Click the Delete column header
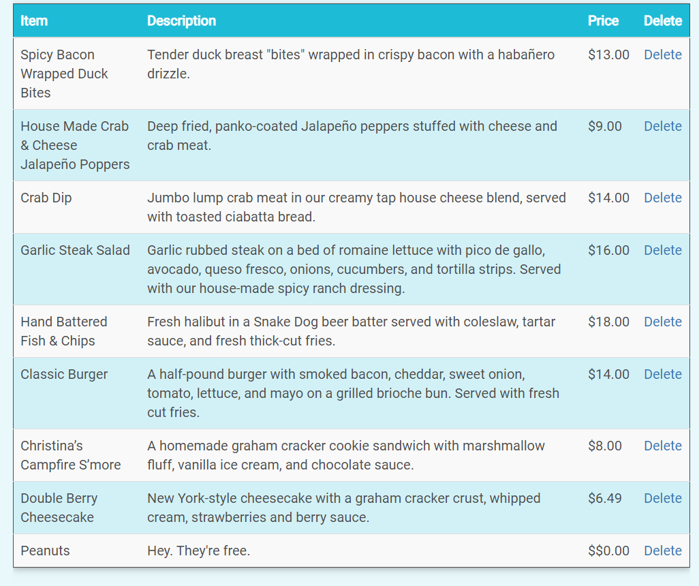The image size is (699, 586). tap(662, 20)
